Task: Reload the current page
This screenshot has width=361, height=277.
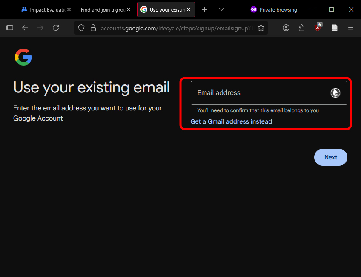Action: (56, 28)
